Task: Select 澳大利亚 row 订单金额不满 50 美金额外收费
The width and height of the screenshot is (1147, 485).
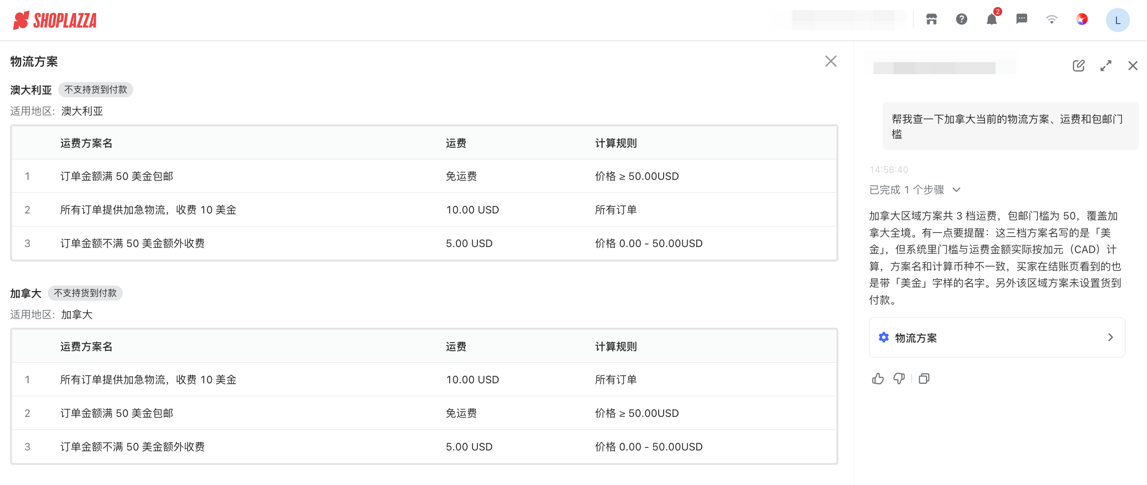Action: point(424,244)
